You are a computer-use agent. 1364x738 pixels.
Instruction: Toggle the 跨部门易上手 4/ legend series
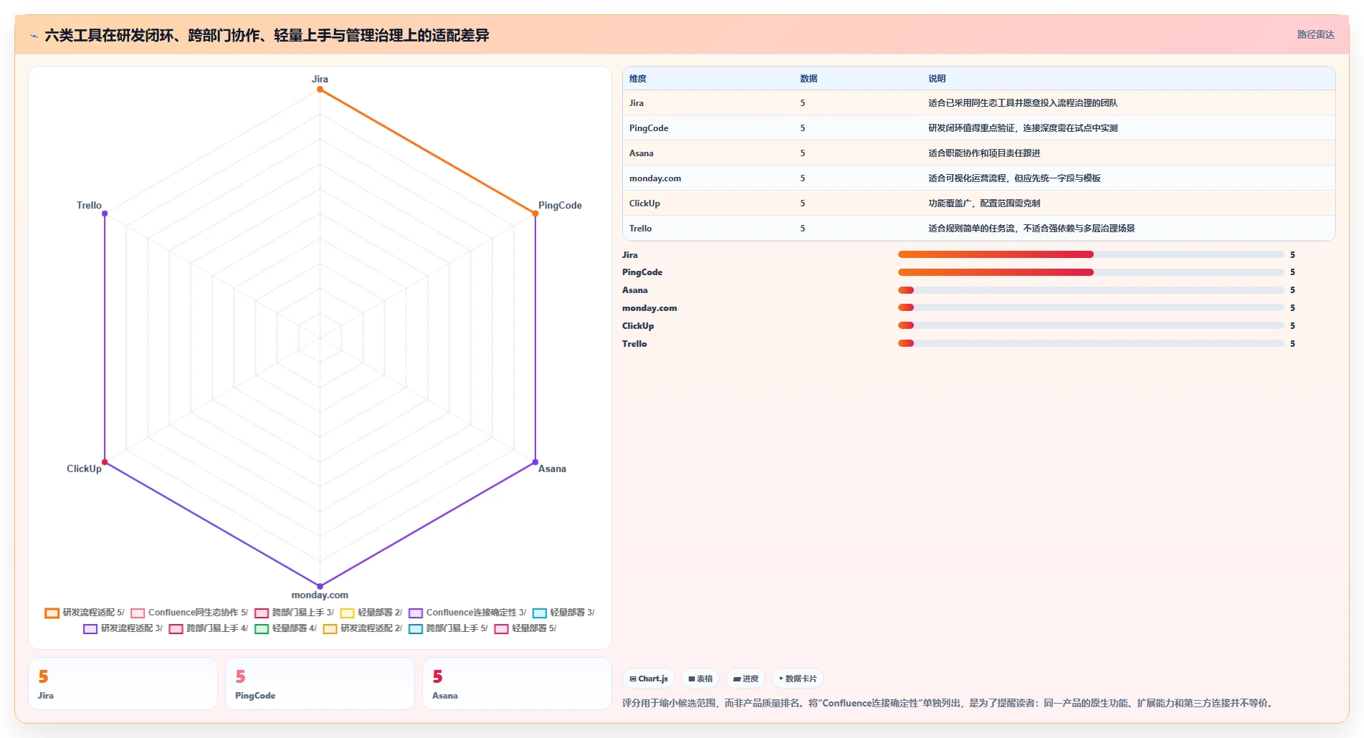coord(209,628)
